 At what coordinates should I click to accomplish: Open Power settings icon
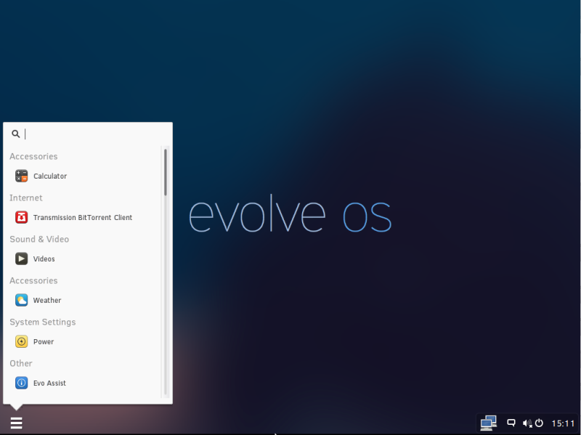[22, 341]
